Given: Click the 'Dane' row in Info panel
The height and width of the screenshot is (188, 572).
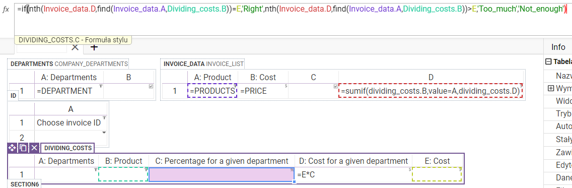Looking at the screenshot, I should [558, 177].
